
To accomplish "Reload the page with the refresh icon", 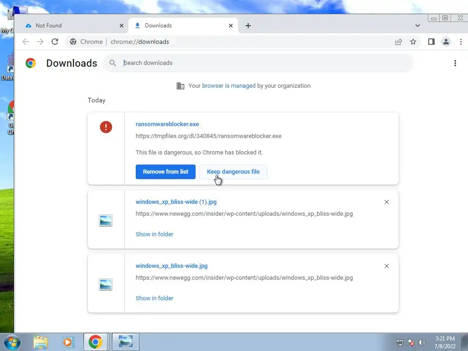I will (55, 42).
